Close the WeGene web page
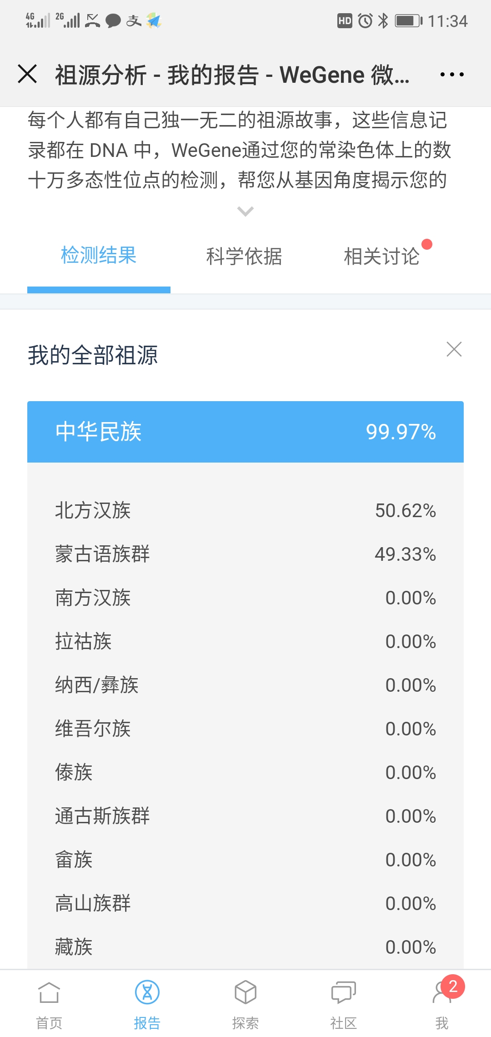 27,74
